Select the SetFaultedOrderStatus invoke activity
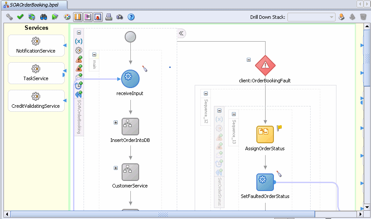This screenshot has height=219, width=371. click(x=265, y=182)
